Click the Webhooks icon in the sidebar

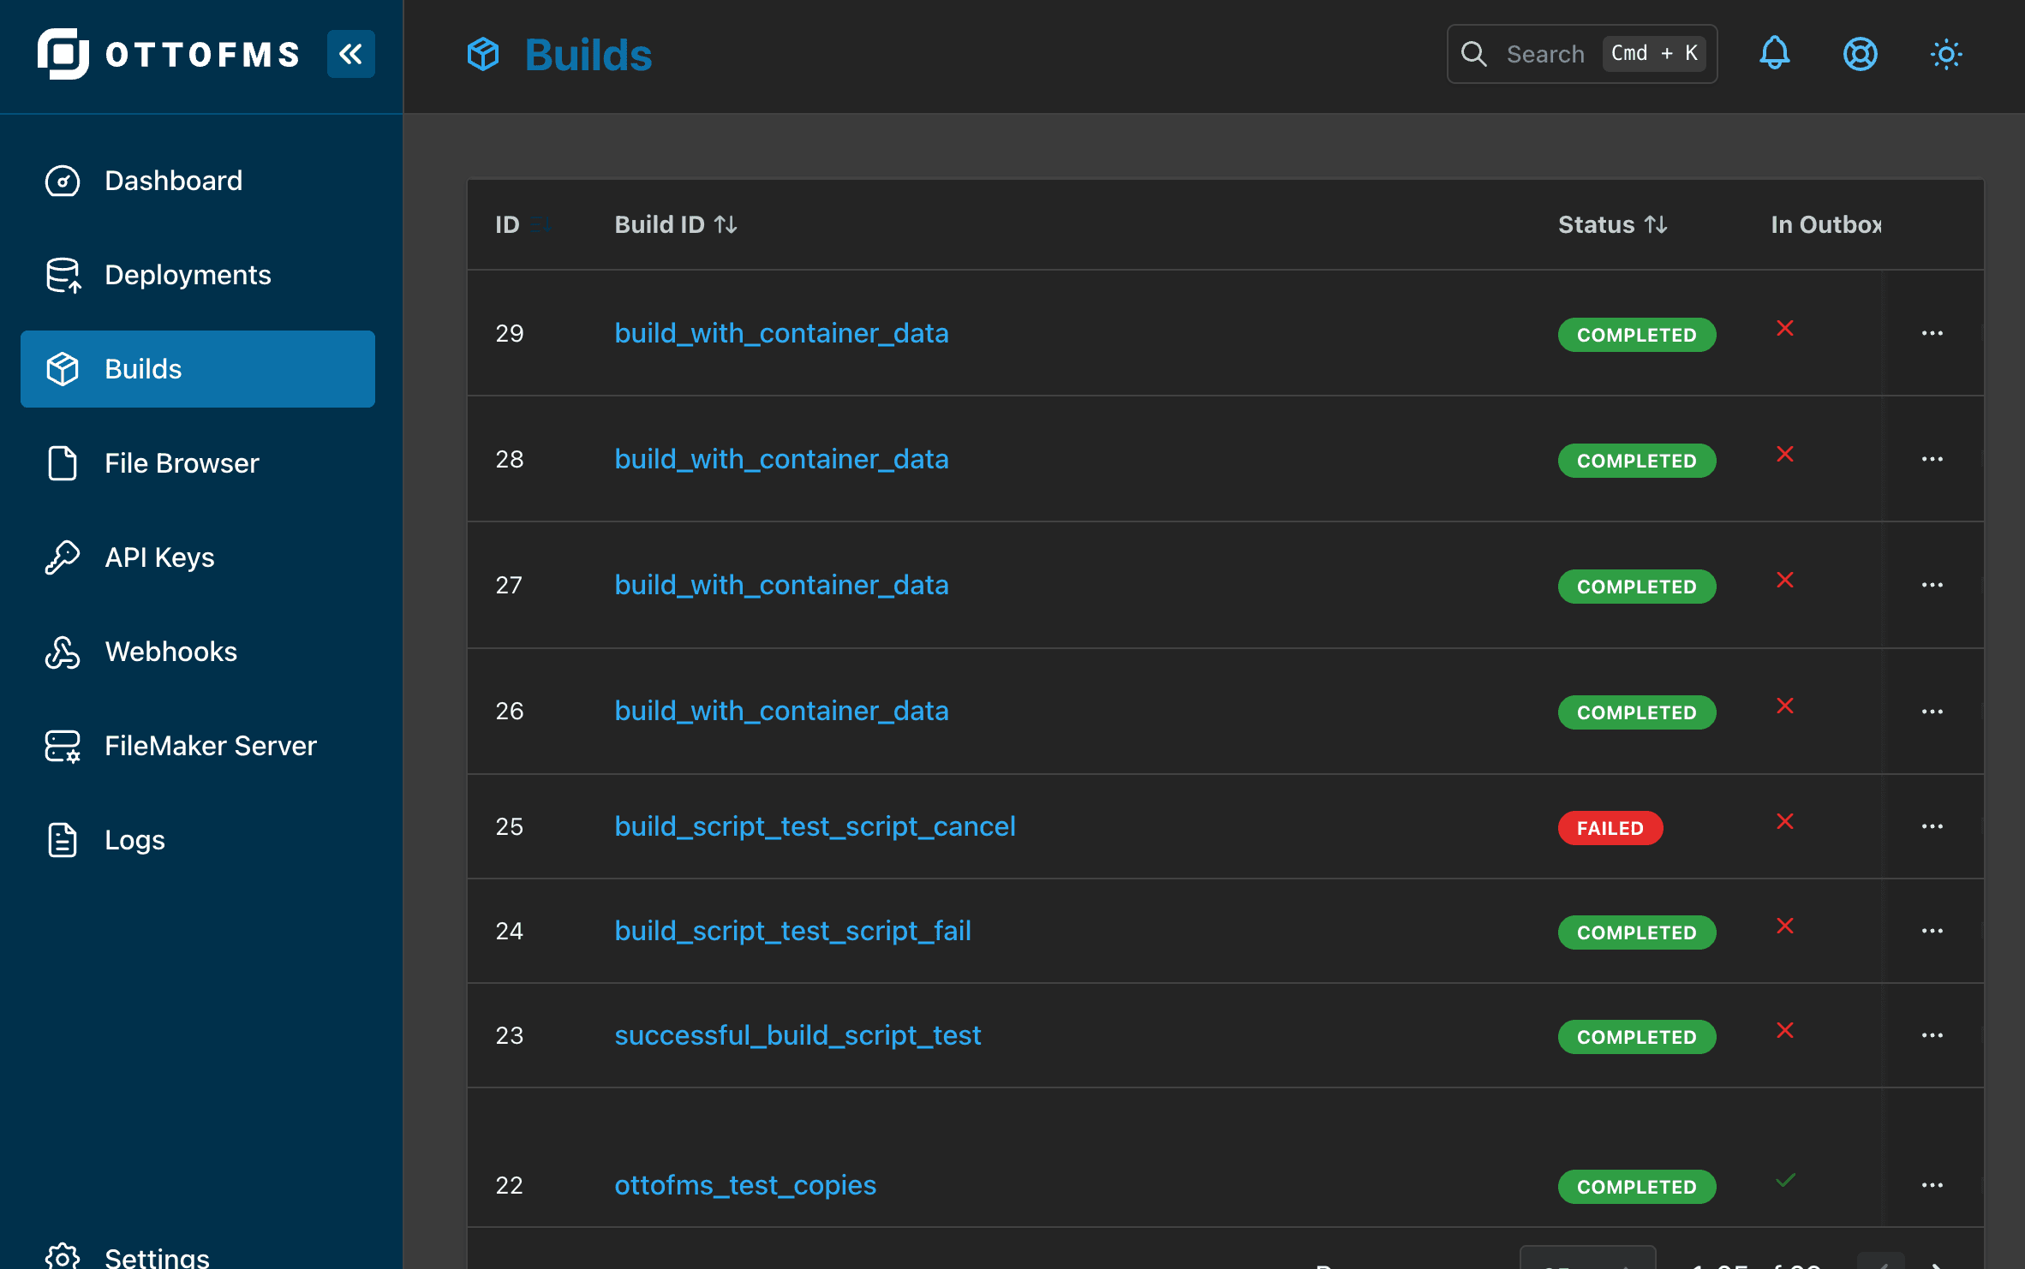pos(63,652)
